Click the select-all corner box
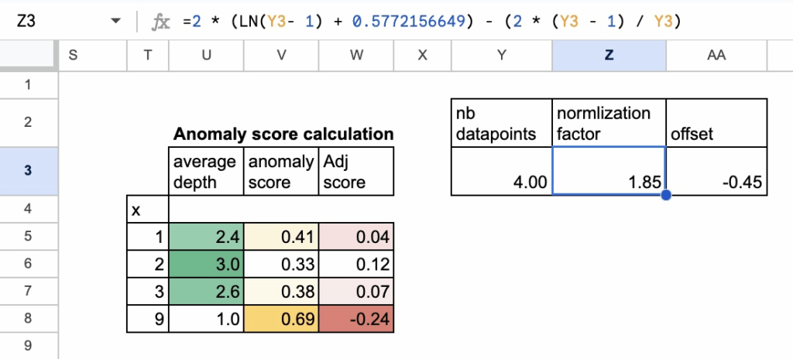Screen dimensions: 793x359 point(29,55)
